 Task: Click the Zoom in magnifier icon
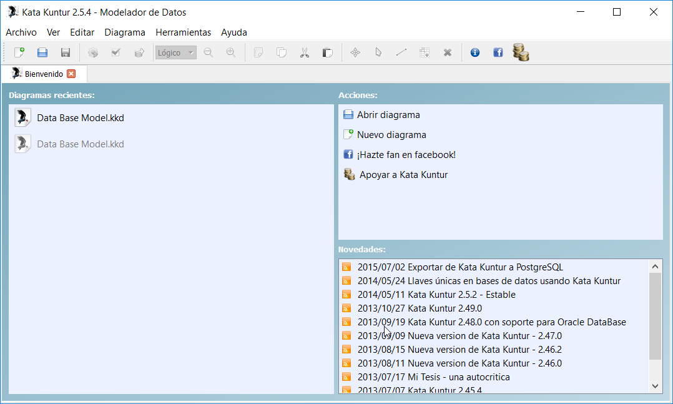(231, 52)
